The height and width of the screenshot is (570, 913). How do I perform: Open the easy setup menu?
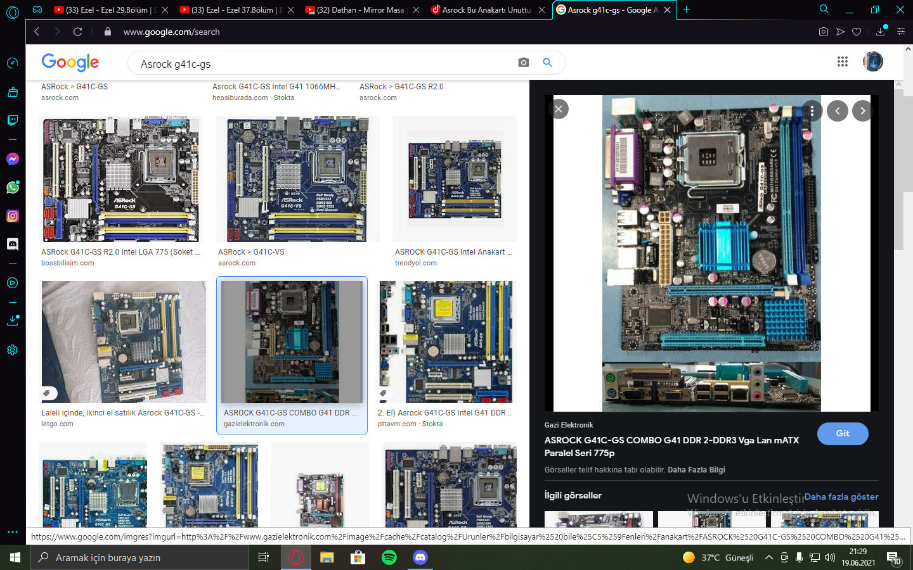[900, 32]
